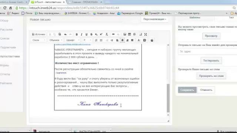Viewport: 237px width, 133px height.
Task: Align the text to the right
Action: point(127,40)
